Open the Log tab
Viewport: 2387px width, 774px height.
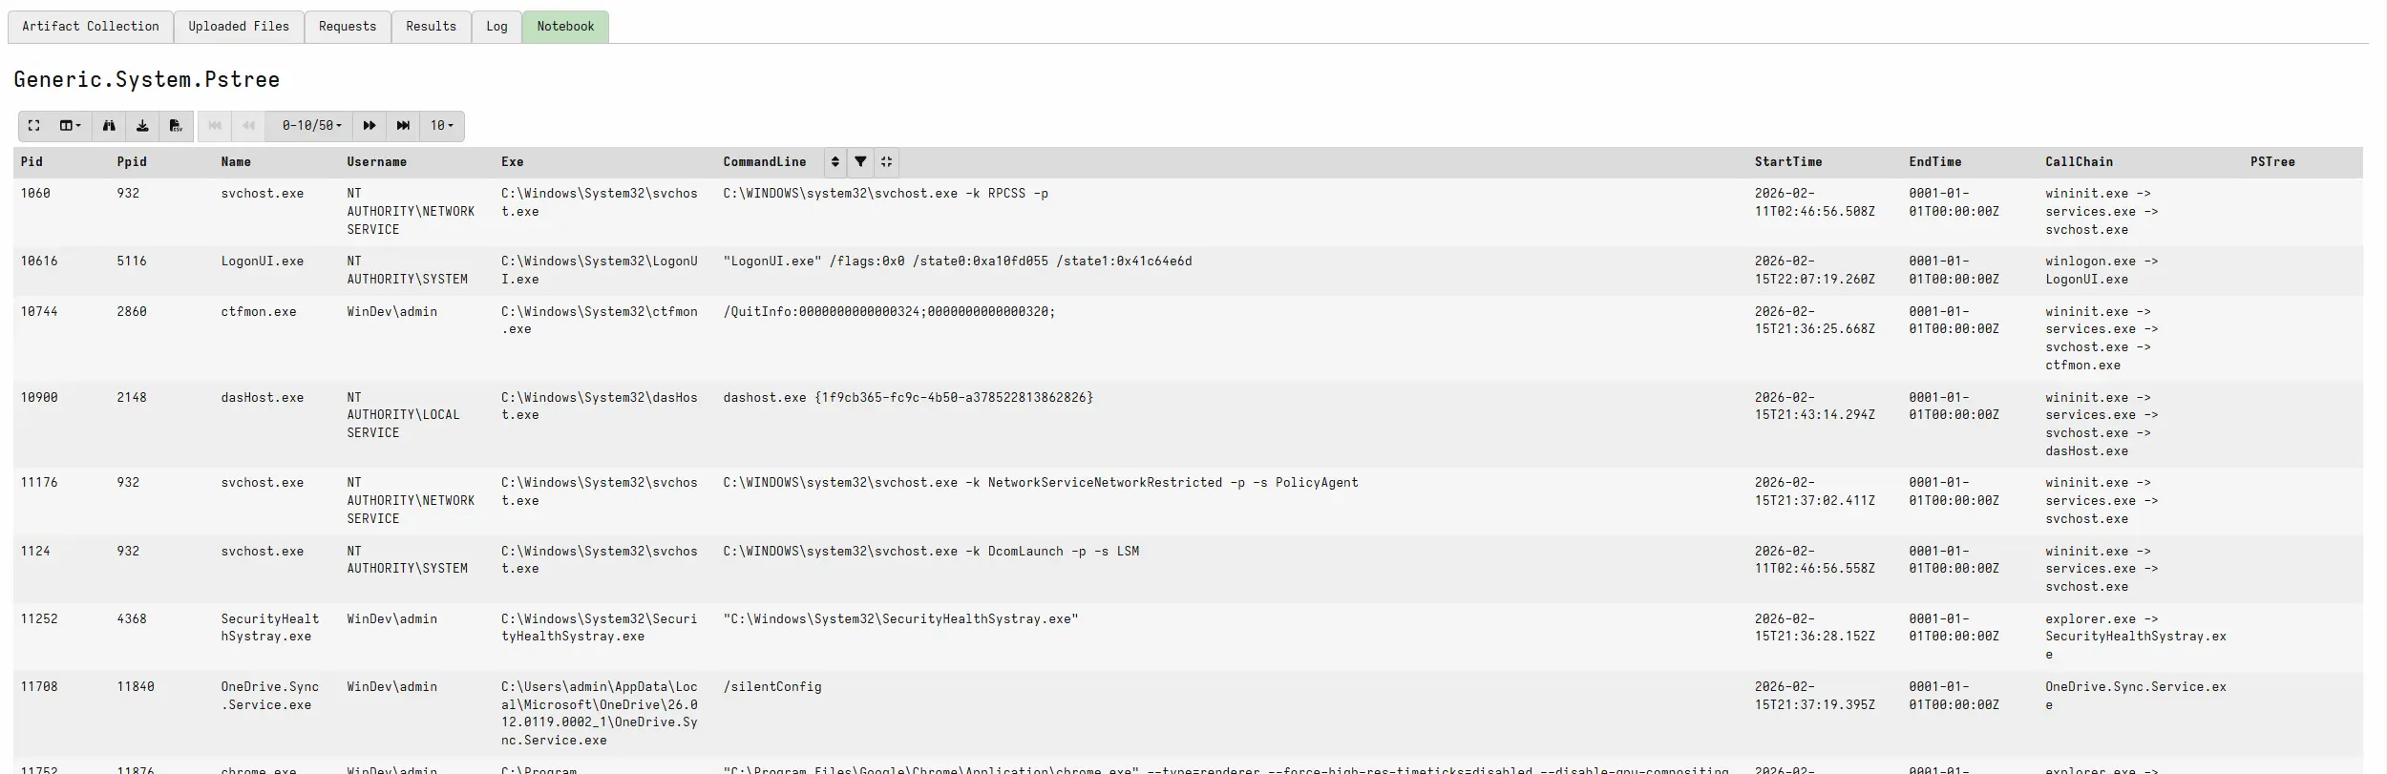click(496, 27)
